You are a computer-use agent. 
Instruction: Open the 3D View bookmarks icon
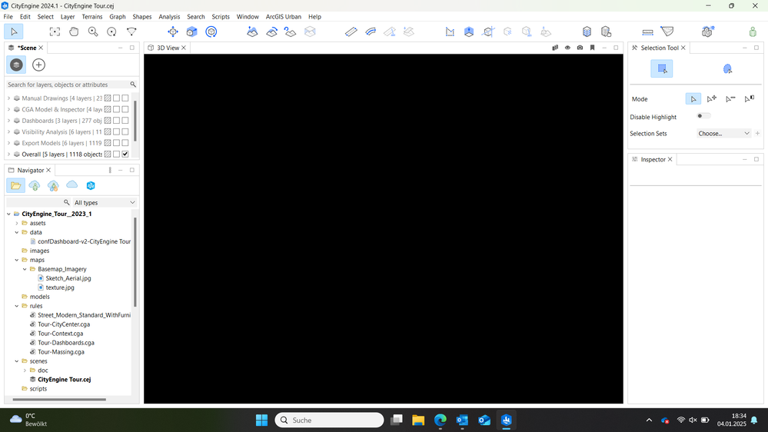pos(592,48)
